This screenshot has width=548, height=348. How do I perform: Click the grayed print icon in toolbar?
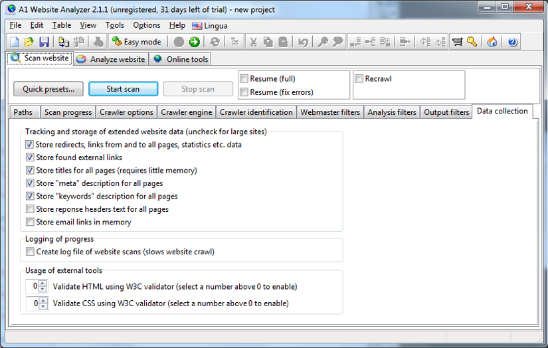[x=98, y=42]
